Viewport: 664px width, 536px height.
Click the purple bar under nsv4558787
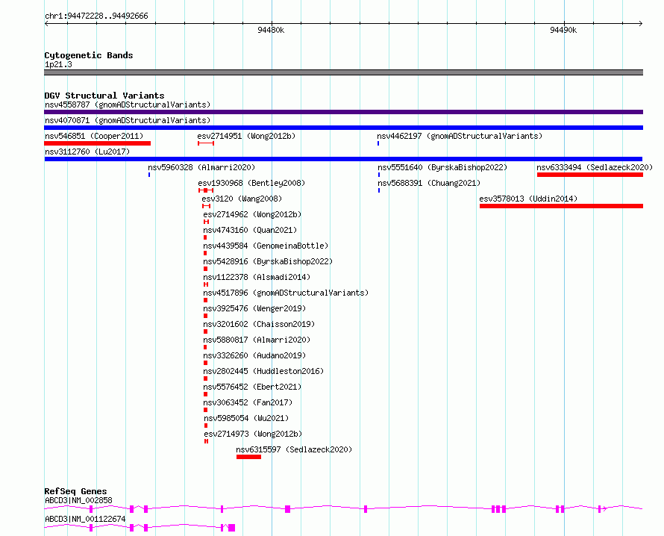(x=343, y=112)
